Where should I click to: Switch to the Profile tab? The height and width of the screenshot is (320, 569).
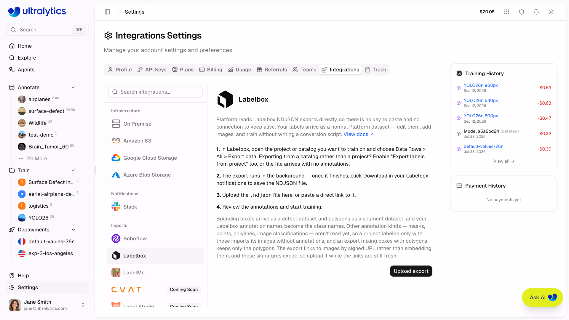point(120,70)
